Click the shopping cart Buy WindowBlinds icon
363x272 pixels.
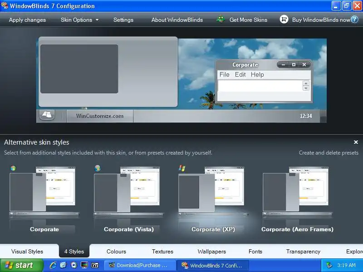pos(284,19)
